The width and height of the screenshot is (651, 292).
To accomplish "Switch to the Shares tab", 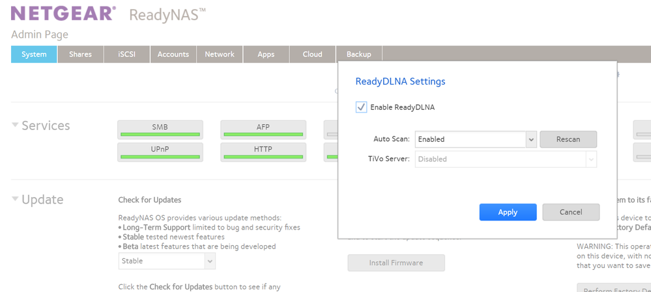I will click(x=80, y=55).
